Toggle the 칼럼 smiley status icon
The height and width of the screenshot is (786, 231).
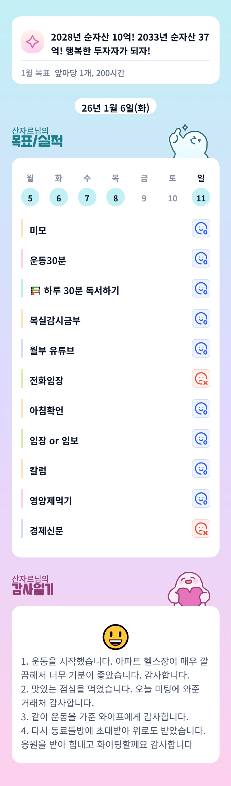[201, 468]
